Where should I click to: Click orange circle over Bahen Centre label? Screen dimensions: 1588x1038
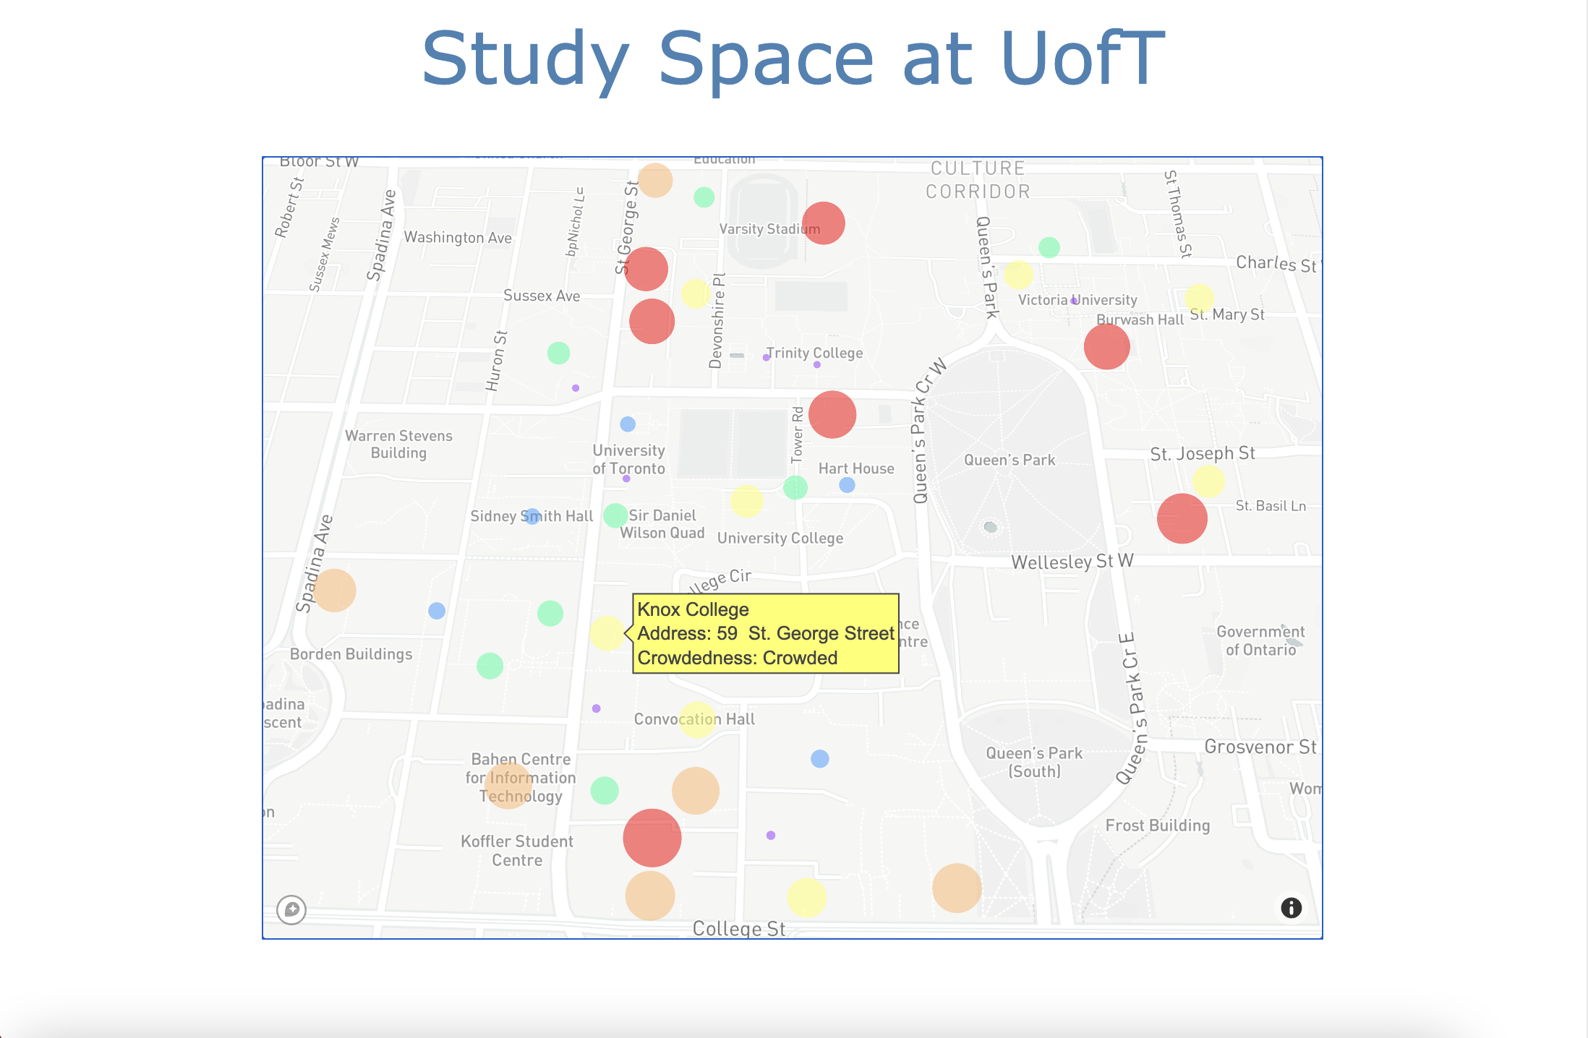pos(508,785)
